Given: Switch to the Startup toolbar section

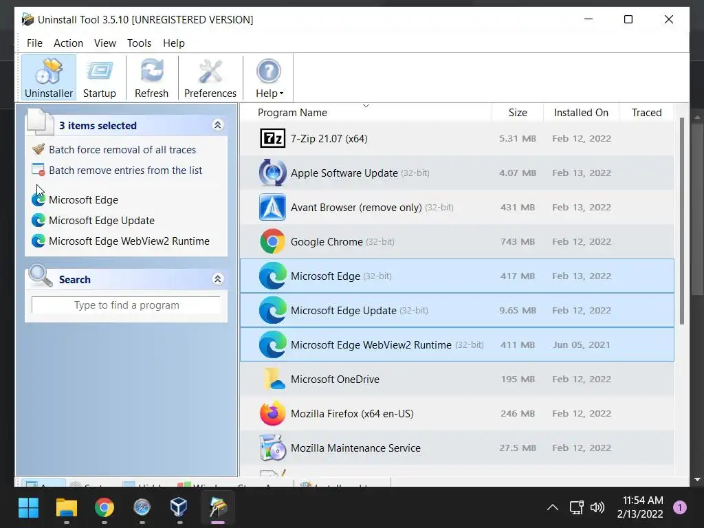Looking at the screenshot, I should tap(99, 78).
